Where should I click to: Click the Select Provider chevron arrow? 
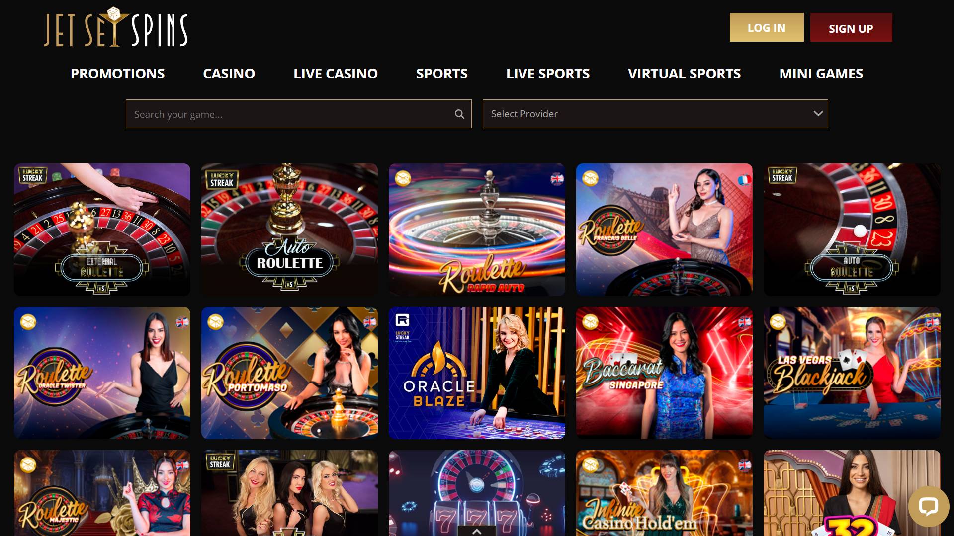coord(818,114)
